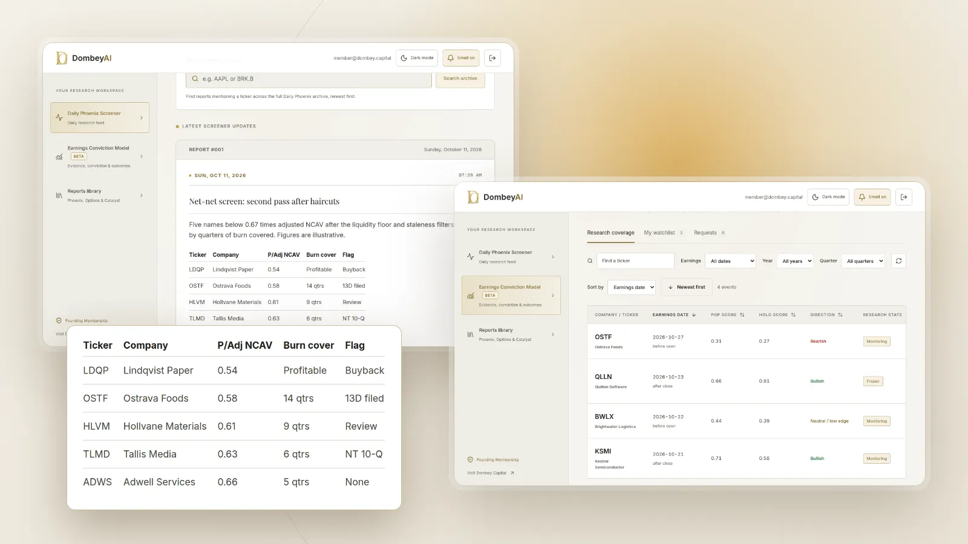Sort by the Hold score column header

click(x=777, y=315)
